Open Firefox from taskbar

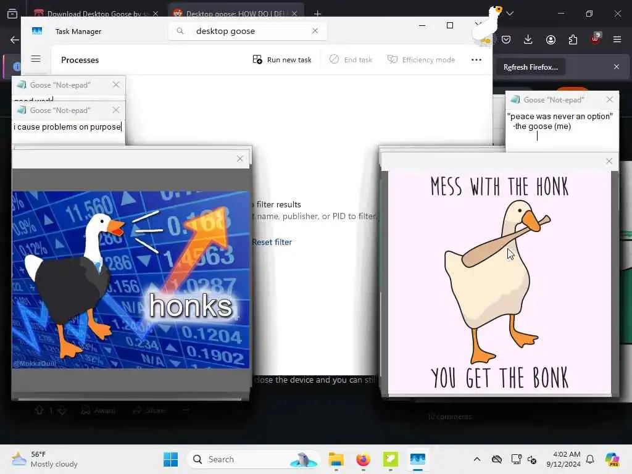click(x=363, y=459)
